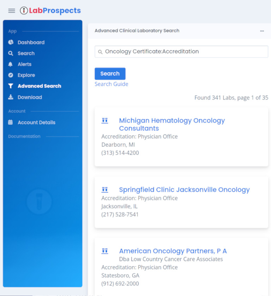Viewport: 271px width, 296px height.
Task: Click the Documentation section label in sidebar
Action: pyautogui.click(x=24, y=136)
